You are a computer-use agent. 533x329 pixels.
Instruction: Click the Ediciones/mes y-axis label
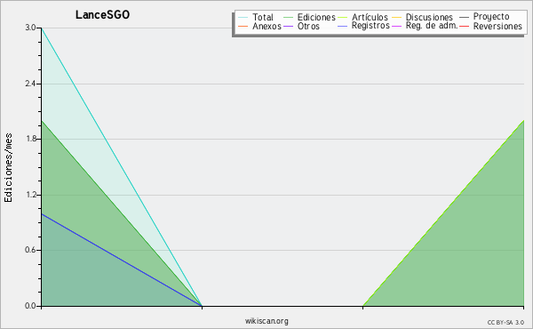8,167
